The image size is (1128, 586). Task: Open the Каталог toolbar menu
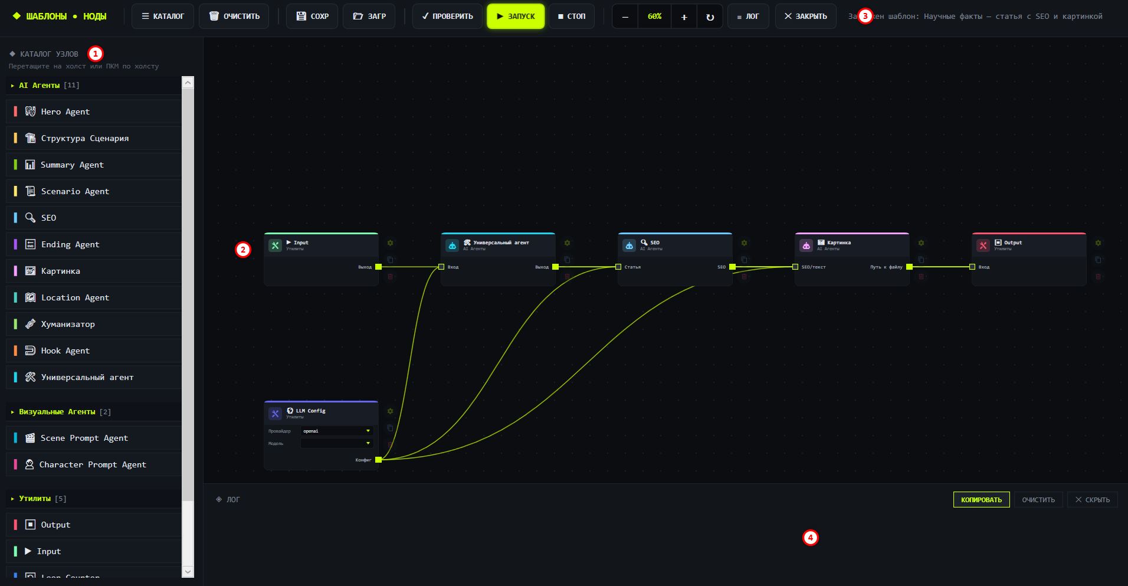click(163, 17)
